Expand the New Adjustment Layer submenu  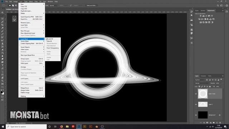click(32, 33)
